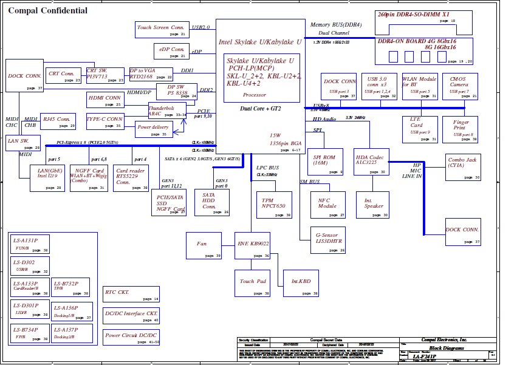Click the TPM NPCT650 block
517x365 pixels.
tap(274, 205)
